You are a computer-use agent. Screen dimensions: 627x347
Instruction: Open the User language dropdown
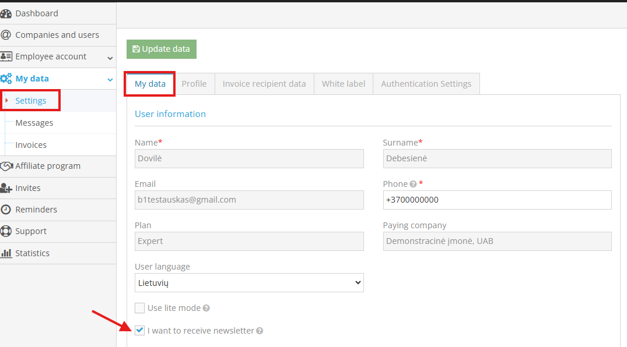coord(249,283)
